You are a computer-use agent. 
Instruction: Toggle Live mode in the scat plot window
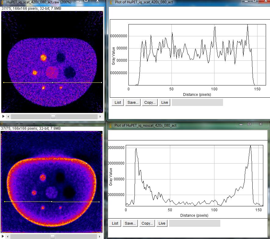(165, 102)
